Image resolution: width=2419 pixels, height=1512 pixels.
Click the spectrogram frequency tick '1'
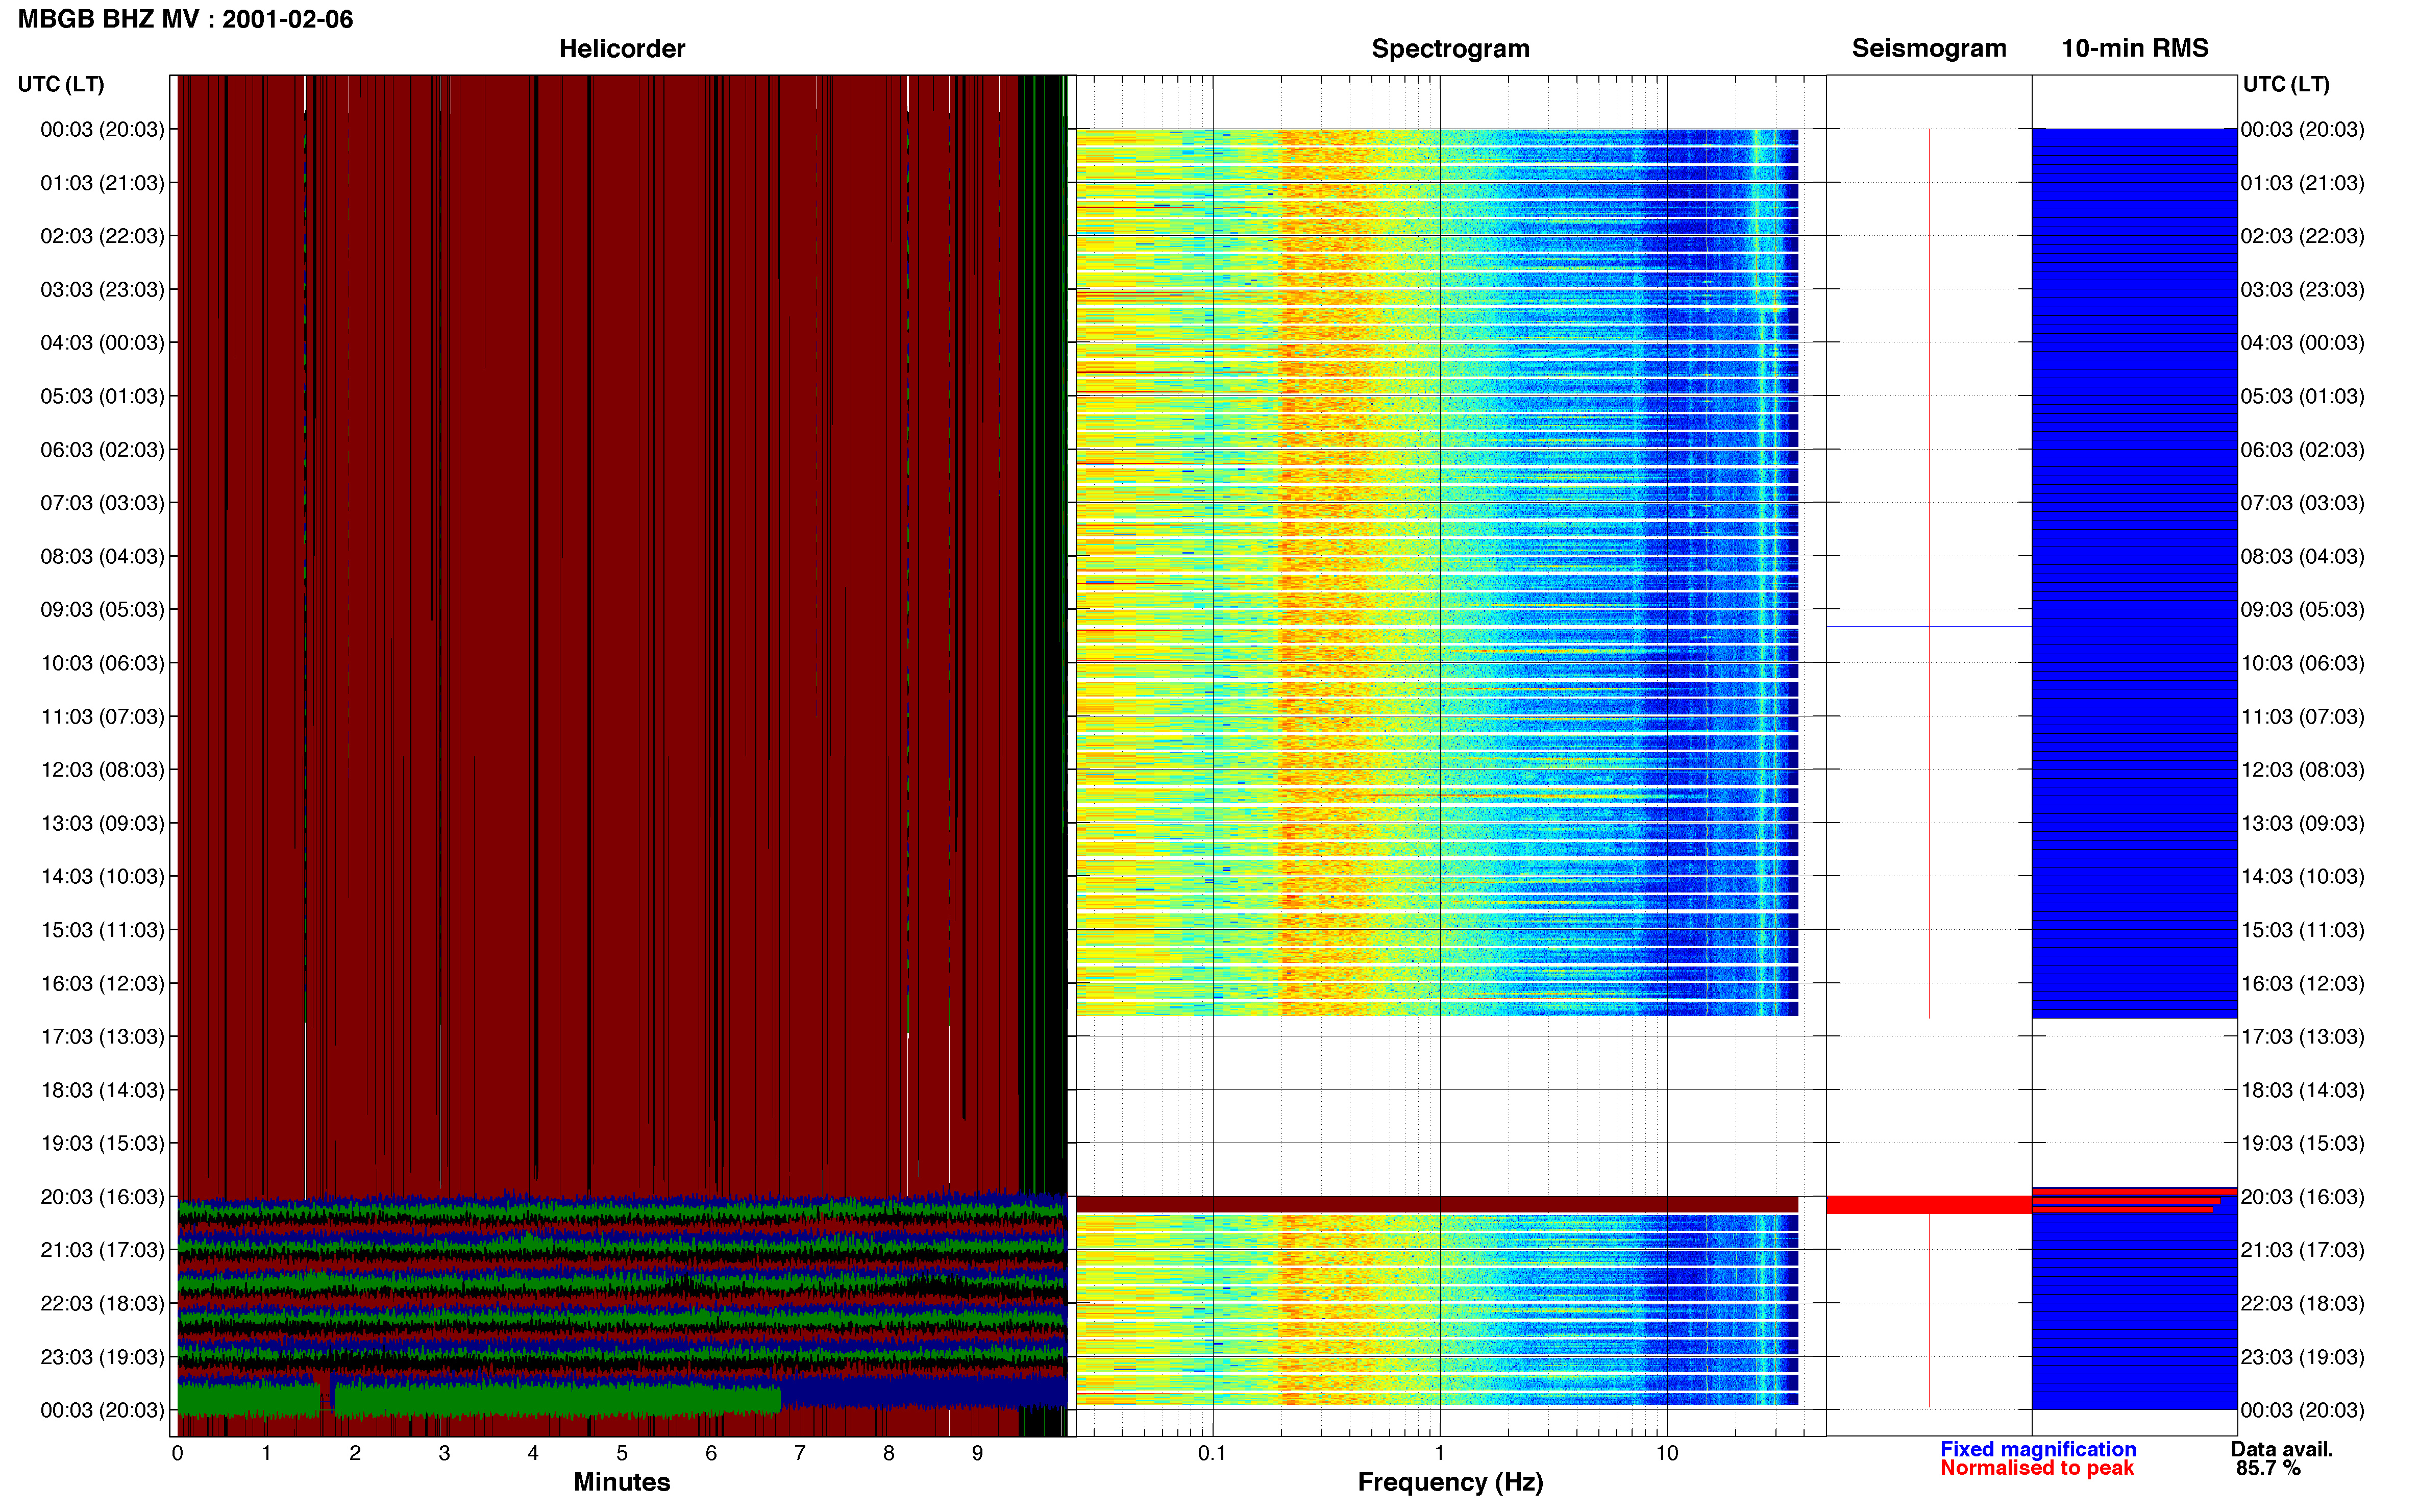(1439, 1453)
